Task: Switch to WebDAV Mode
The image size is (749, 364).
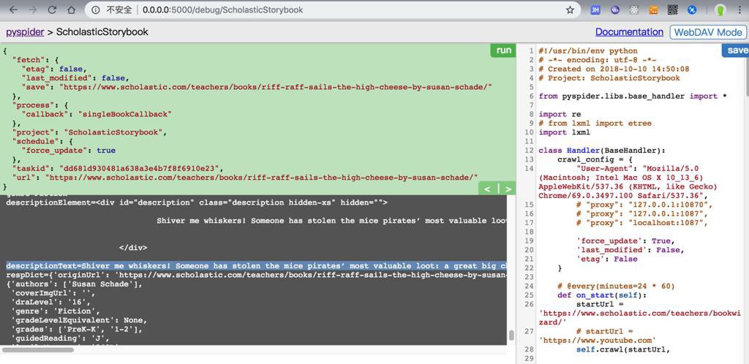Action: (708, 32)
